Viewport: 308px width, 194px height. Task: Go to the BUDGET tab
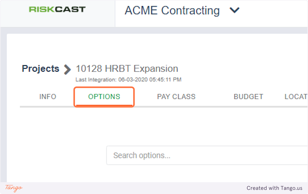pos(248,97)
